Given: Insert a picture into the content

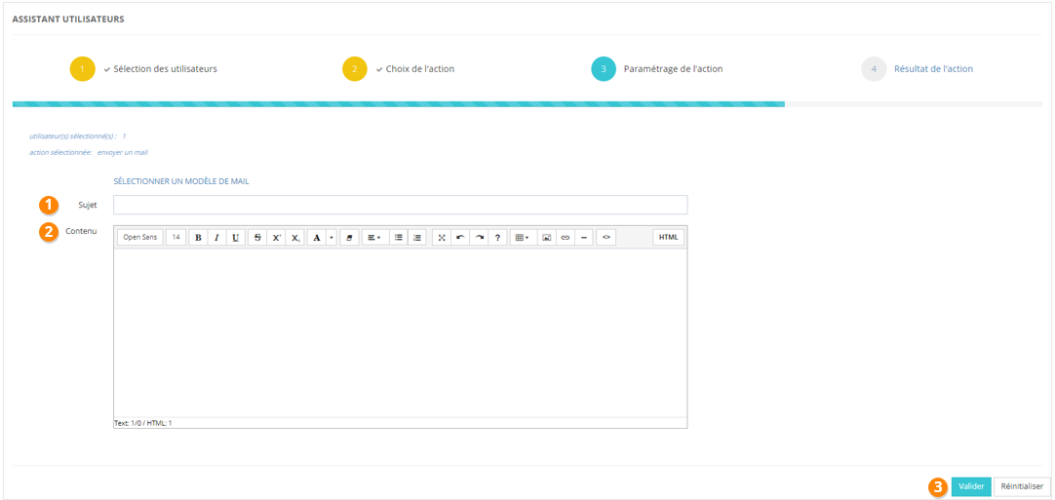Looking at the screenshot, I should (x=547, y=237).
